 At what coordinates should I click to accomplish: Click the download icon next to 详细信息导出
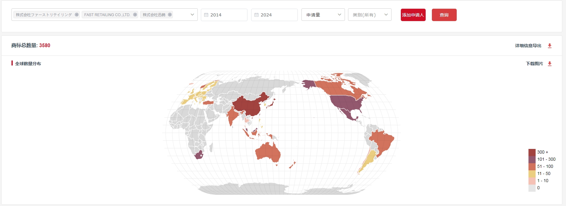tap(550, 46)
